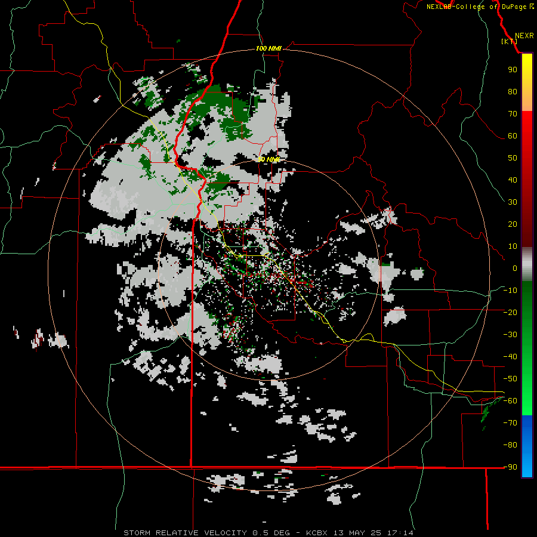Click the [KT] units label

[x=510, y=41]
